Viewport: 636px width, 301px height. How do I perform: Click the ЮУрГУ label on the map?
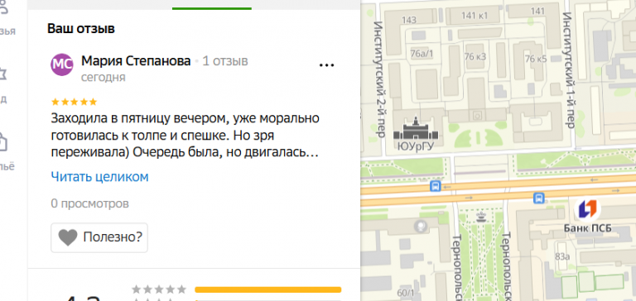[417, 146]
